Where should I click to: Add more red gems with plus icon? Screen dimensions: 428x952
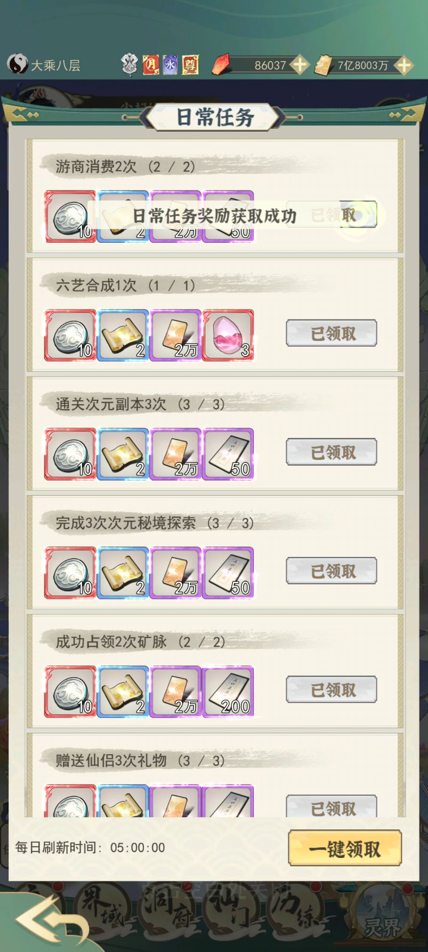(x=300, y=65)
